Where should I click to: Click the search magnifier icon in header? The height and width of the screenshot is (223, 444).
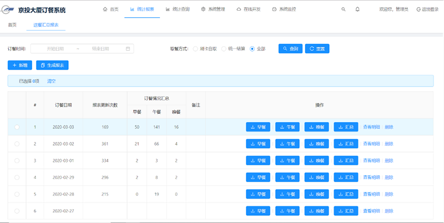coord(344,9)
